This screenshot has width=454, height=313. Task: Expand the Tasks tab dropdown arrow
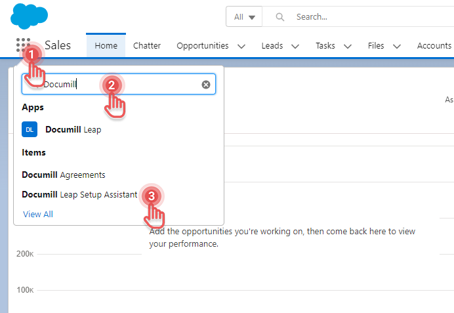[348, 46]
